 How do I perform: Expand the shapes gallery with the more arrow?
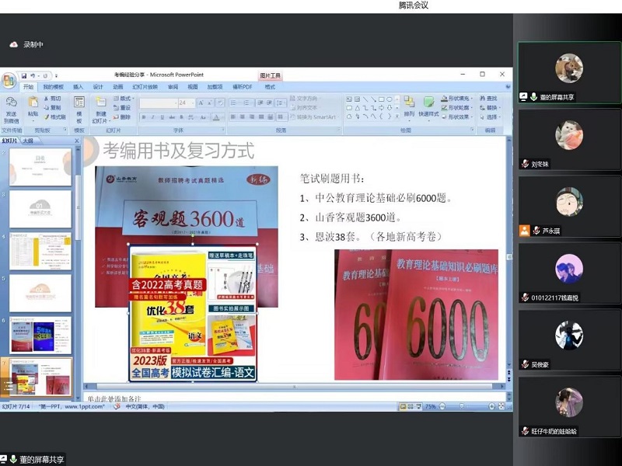point(397,117)
